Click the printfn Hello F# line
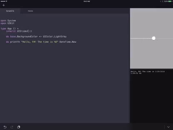This screenshot has width=173, height=130. point(41,42)
